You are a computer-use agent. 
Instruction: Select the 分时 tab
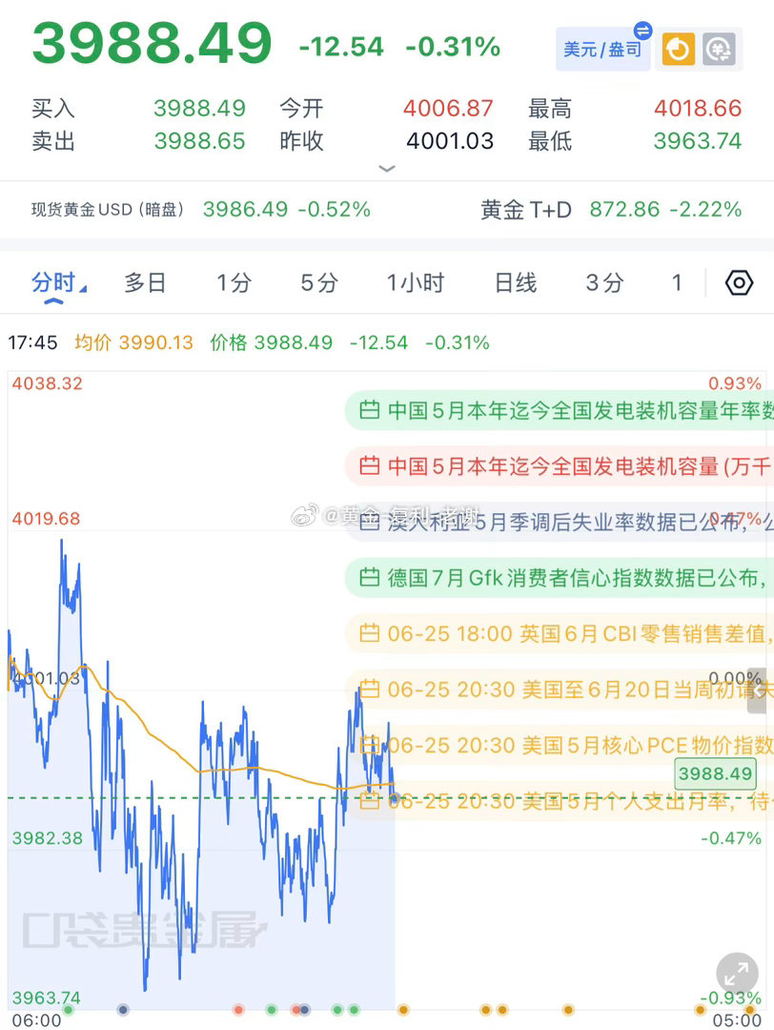[x=53, y=283]
